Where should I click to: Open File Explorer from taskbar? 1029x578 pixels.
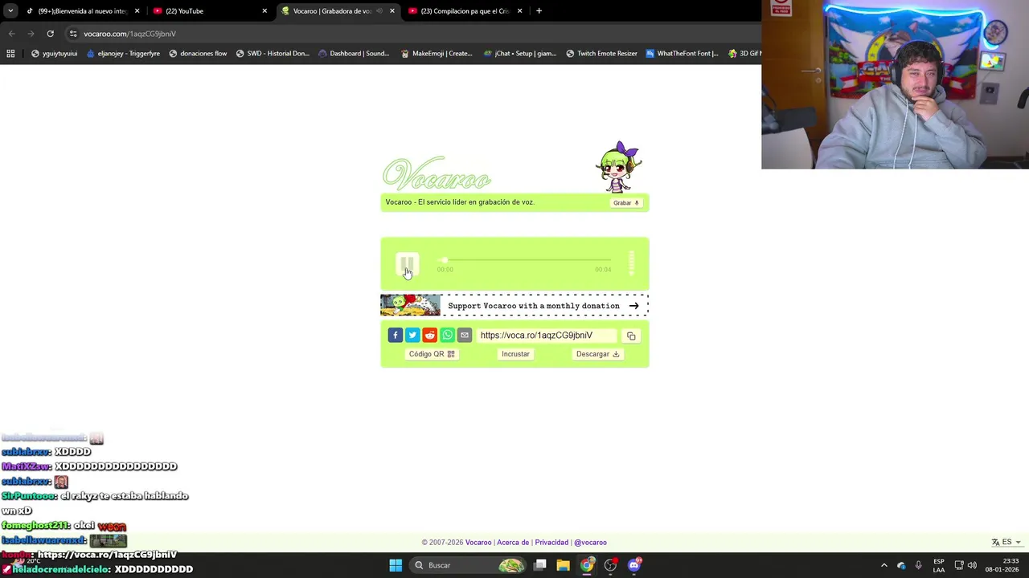(x=563, y=565)
